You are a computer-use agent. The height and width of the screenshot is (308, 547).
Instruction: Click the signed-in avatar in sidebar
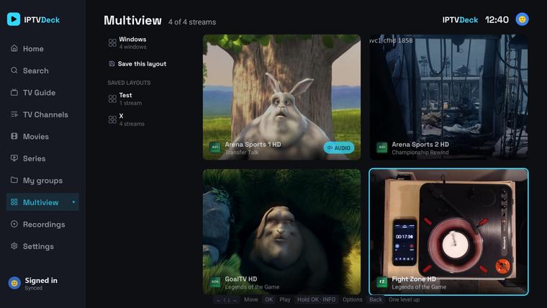pyautogui.click(x=14, y=284)
